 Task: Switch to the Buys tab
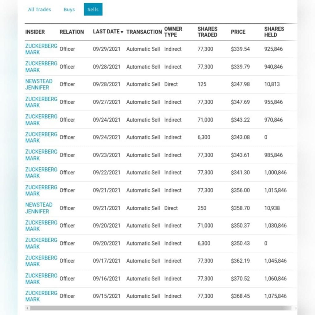pyautogui.click(x=69, y=10)
